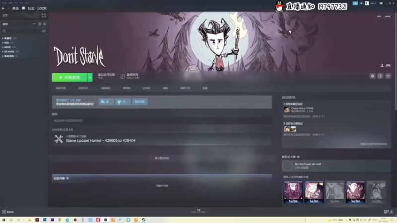Open the 客服 support link
This screenshot has width=397, height=223.
[x=205, y=88]
